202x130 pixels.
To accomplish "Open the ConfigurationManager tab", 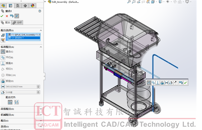I will tap(18, 6).
